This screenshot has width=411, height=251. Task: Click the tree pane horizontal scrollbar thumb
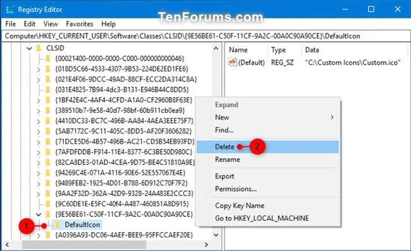click(84, 245)
